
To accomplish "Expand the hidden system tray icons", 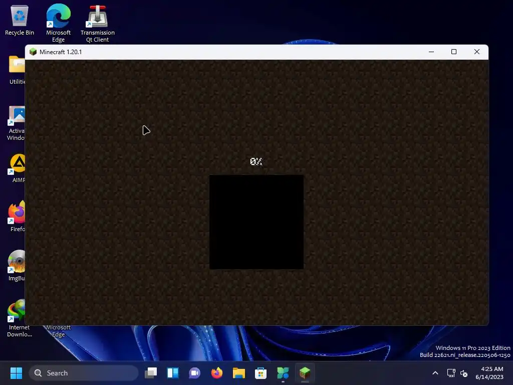I will (x=435, y=373).
